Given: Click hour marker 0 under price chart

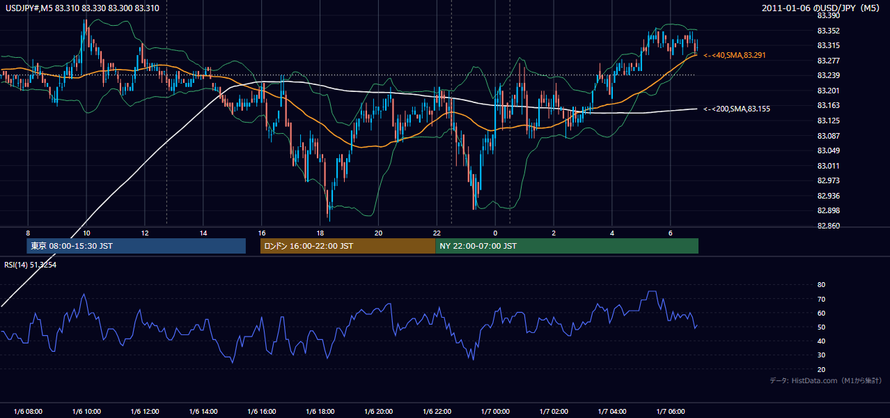Looking at the screenshot, I should pyautogui.click(x=495, y=233).
